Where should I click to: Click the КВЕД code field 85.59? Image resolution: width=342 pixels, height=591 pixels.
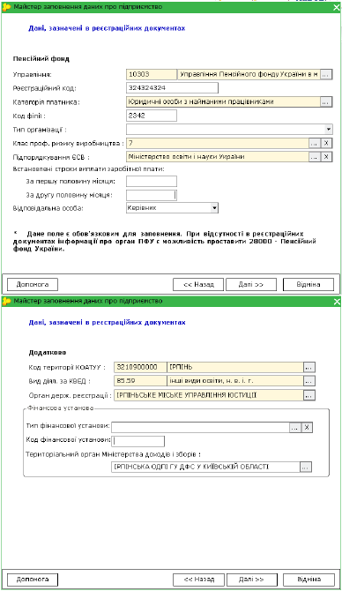click(x=140, y=381)
